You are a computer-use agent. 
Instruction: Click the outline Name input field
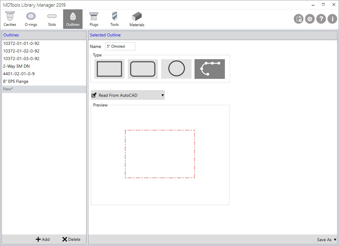(120, 46)
